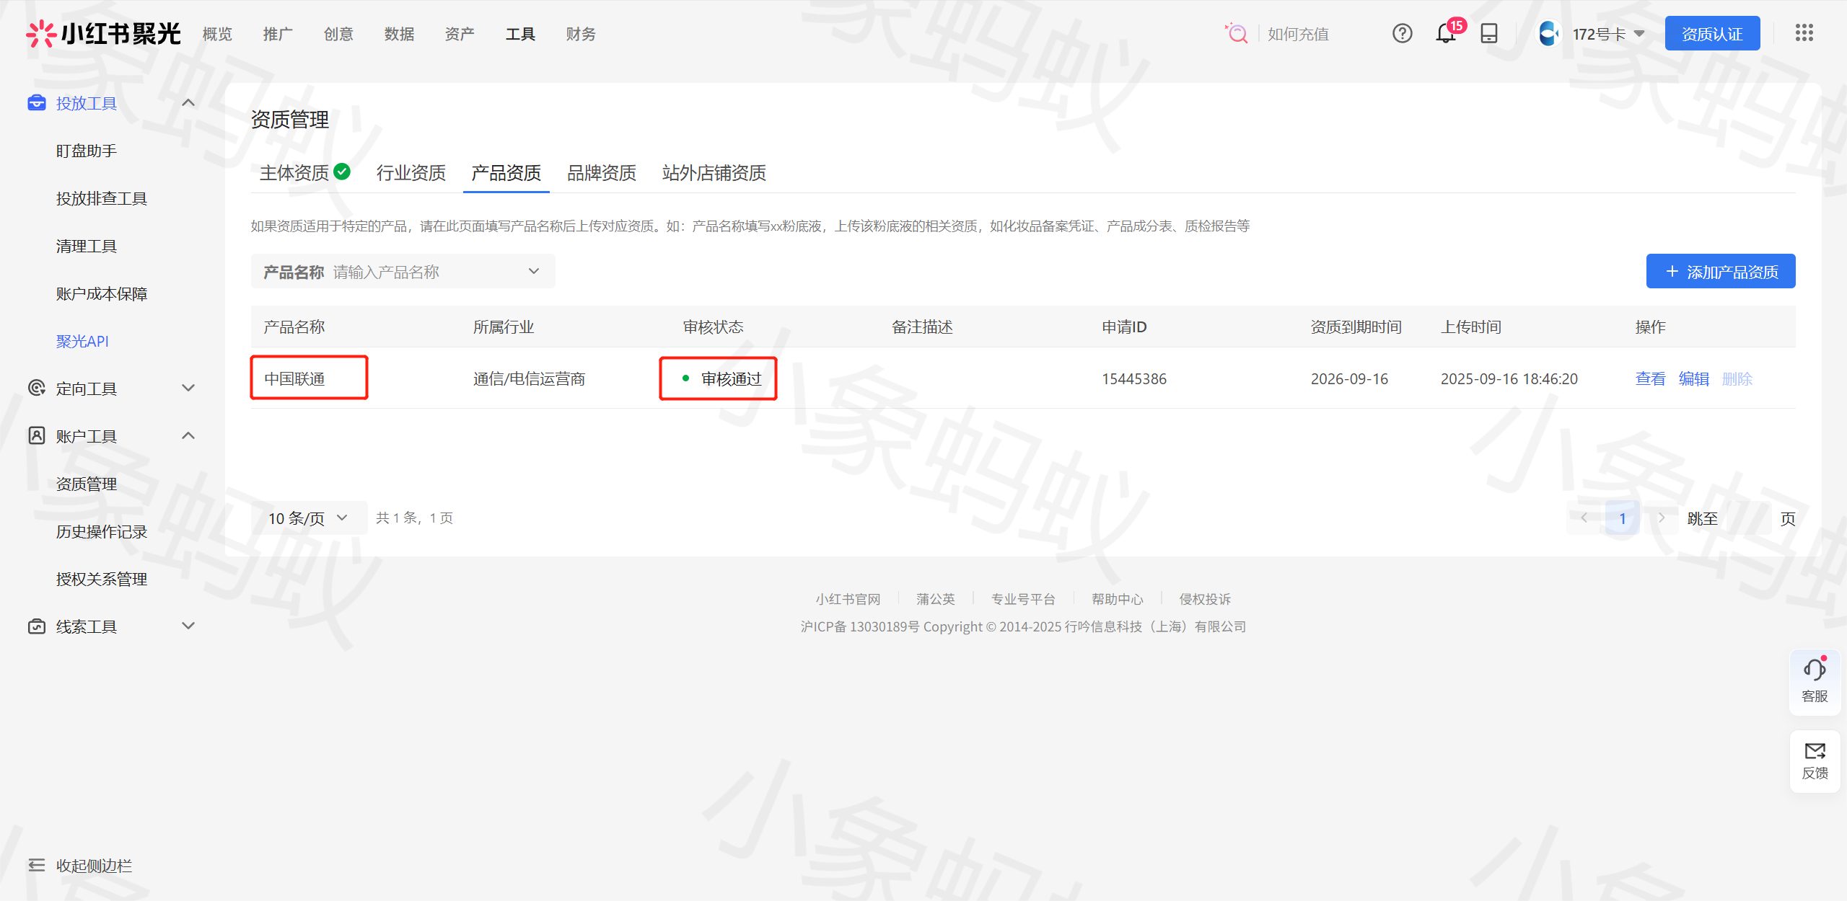The width and height of the screenshot is (1847, 901).
Task: Click the blue 资质认证 button
Action: point(1711,34)
